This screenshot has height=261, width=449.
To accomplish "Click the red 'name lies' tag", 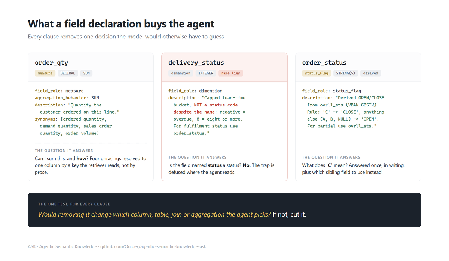I will (x=230, y=73).
